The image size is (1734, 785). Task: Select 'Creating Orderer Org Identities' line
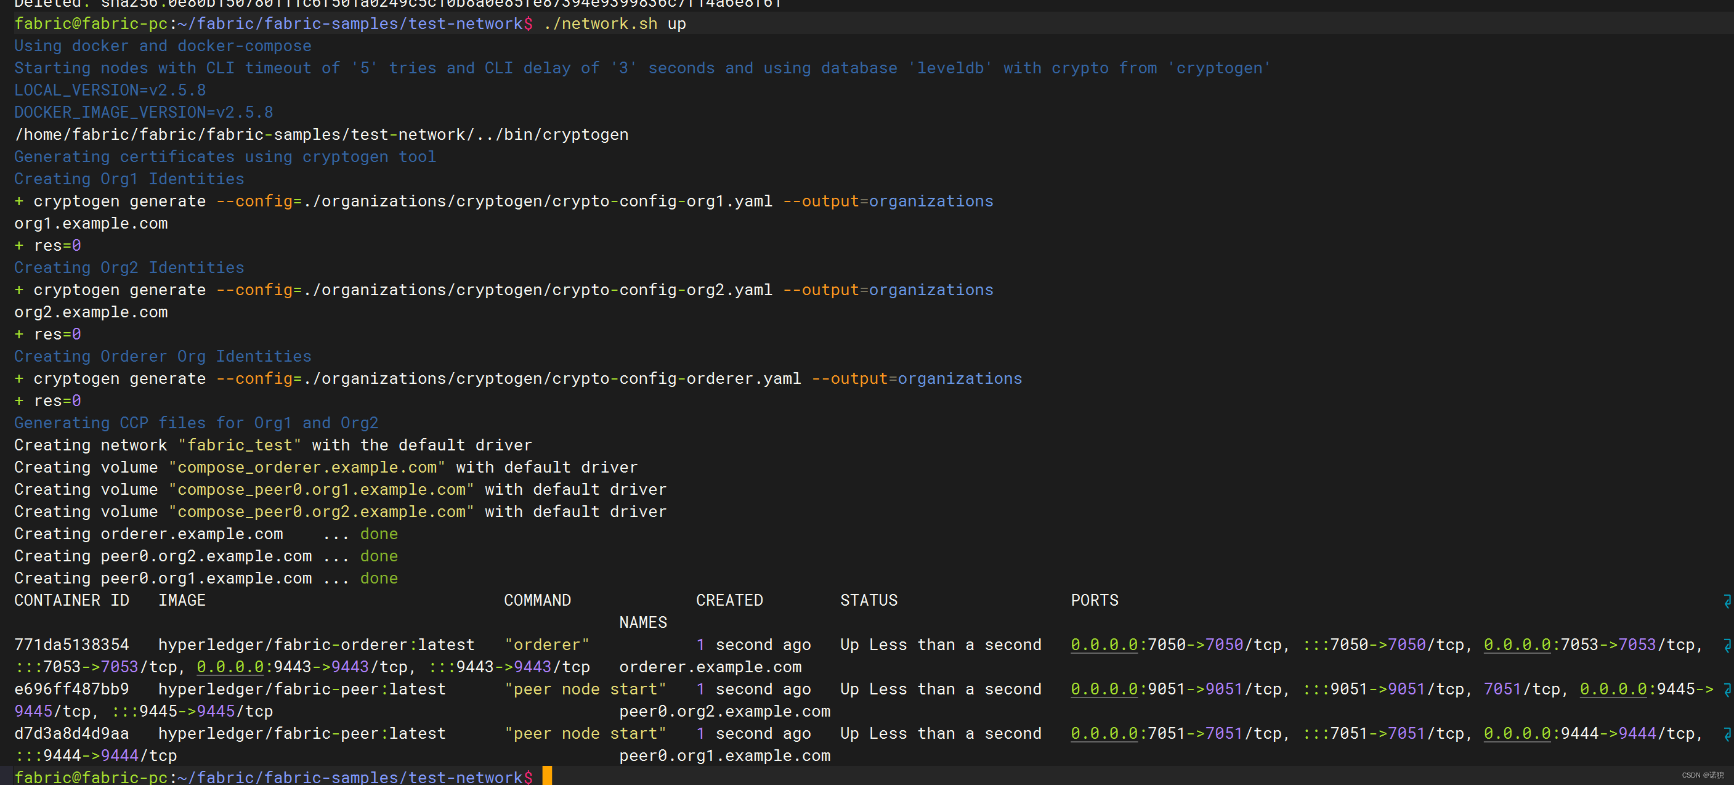click(163, 357)
